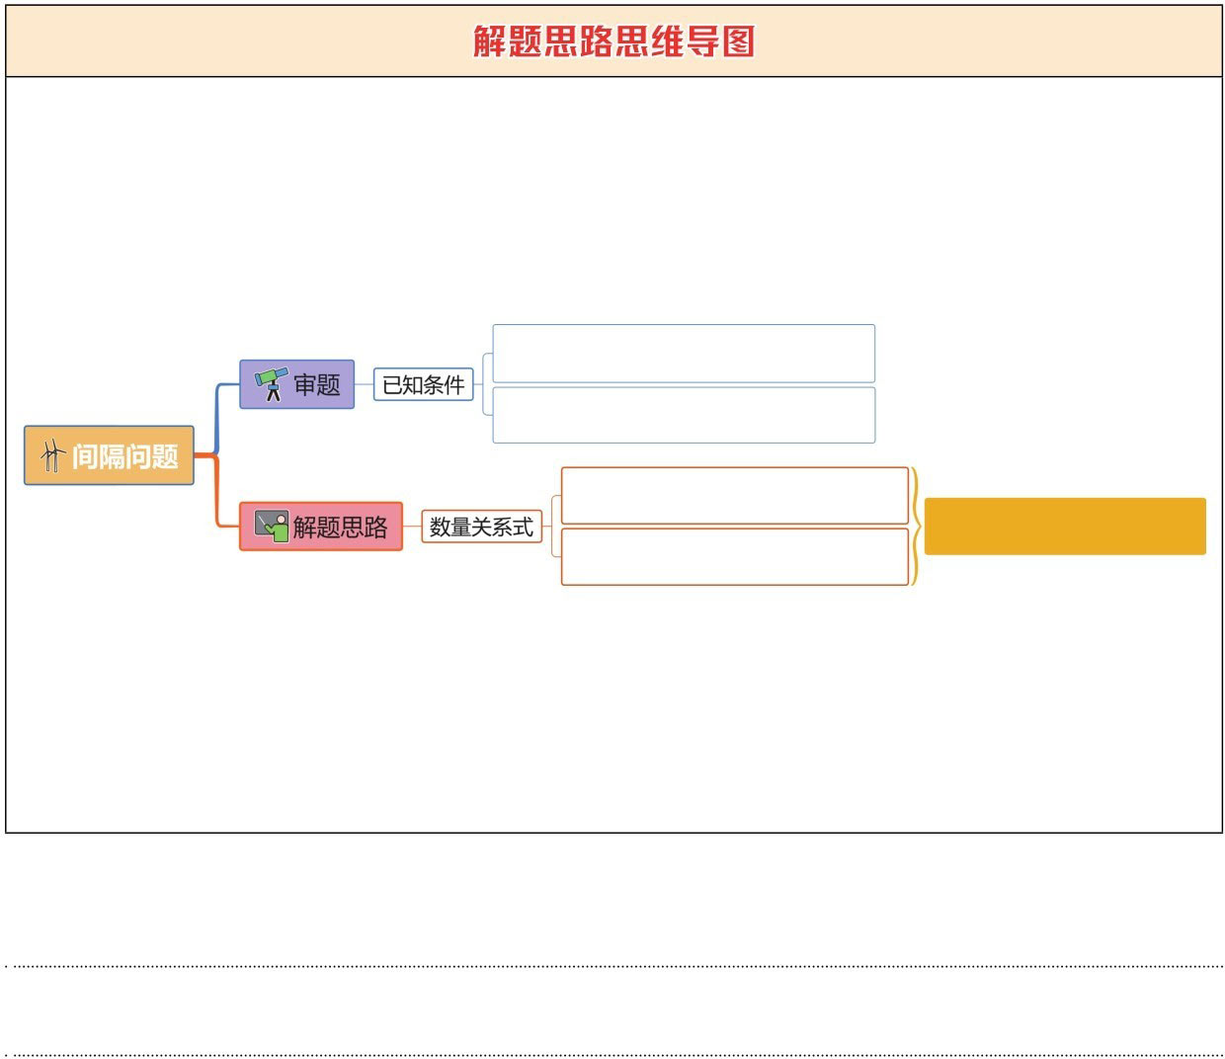Select the solid yellow summary box
This screenshot has height=1059, width=1225.
coord(1065,527)
